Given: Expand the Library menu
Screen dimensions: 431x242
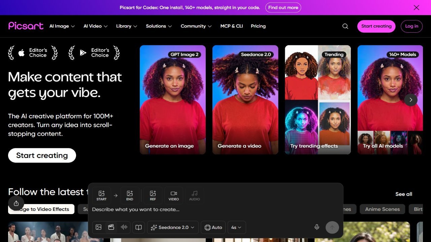Looking at the screenshot, I should tap(127, 26).
